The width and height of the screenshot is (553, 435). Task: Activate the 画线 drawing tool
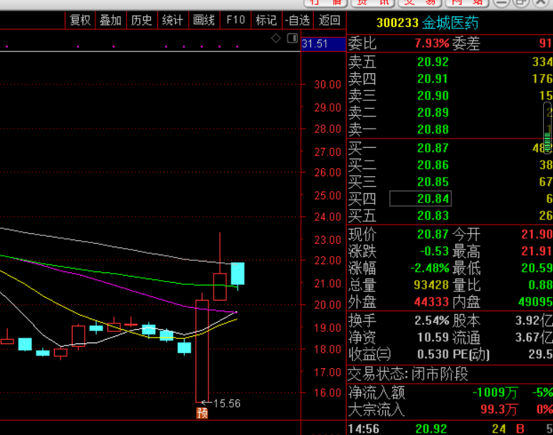pos(204,21)
